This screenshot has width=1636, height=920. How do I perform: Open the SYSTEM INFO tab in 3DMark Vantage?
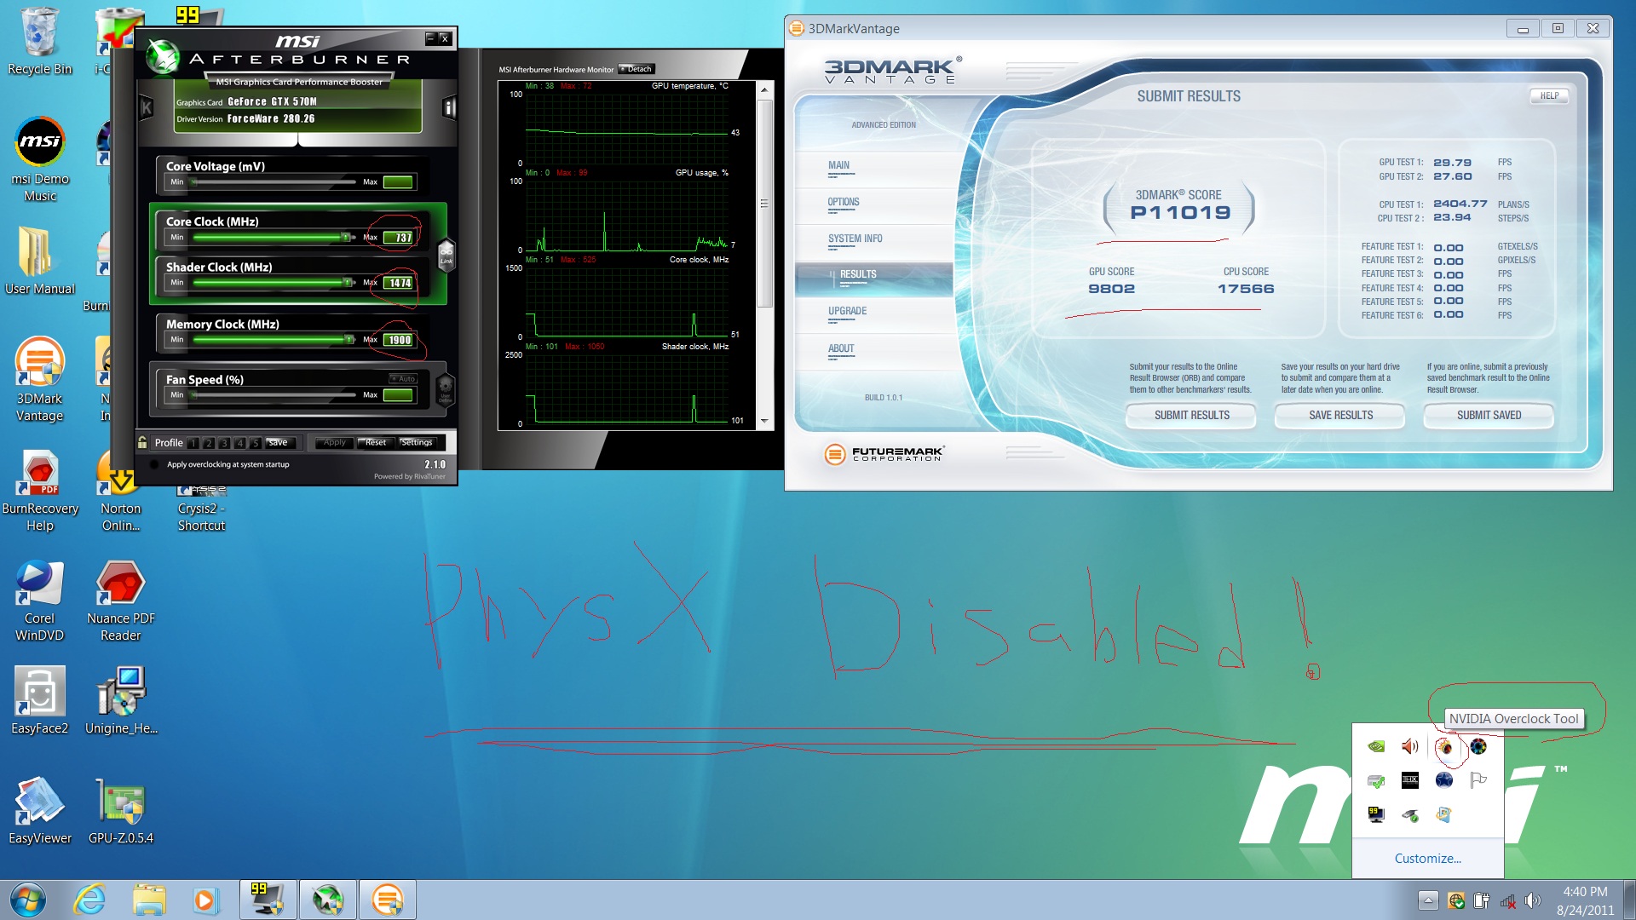pos(855,239)
